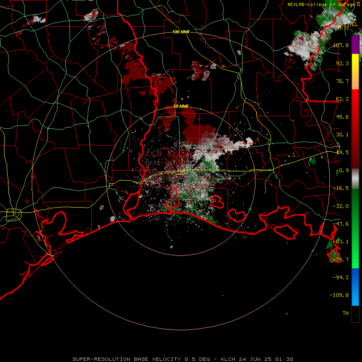The height and width of the screenshot is (362, 362).
Task: Select the -16.5 legend value
Action: pos(341,188)
